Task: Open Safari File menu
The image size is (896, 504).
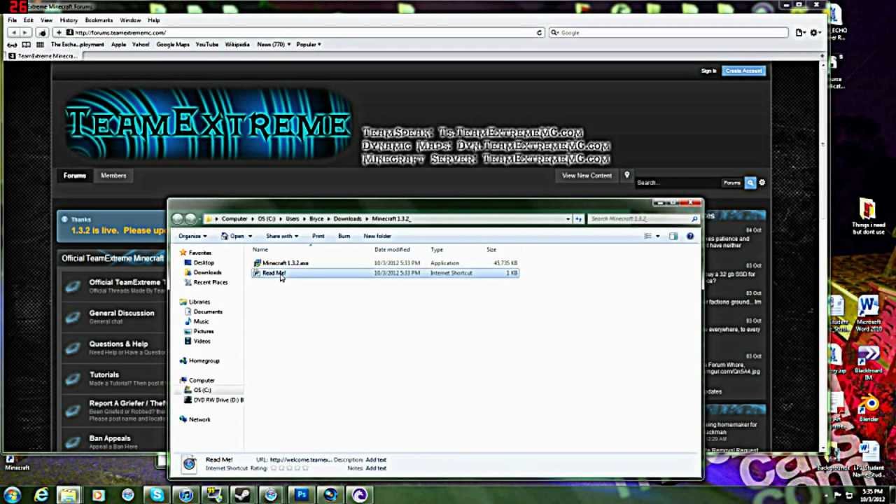Action: click(13, 20)
